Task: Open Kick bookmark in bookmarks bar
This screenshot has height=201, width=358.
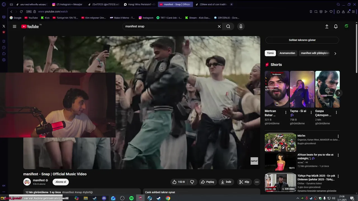Action: point(45,18)
